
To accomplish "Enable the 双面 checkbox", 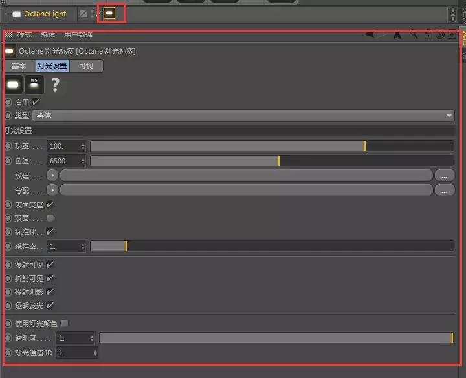I will click(50, 218).
